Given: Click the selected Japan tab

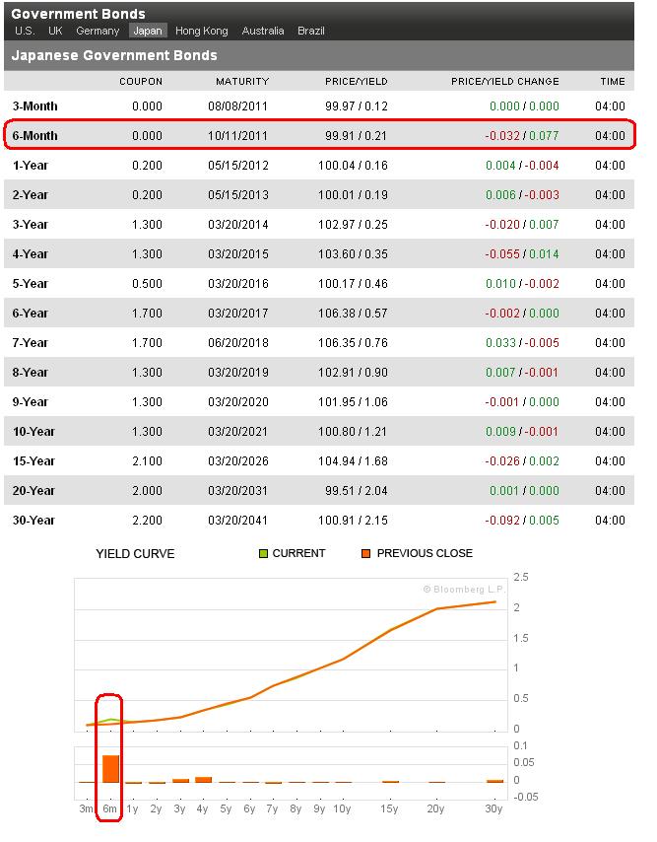Looking at the screenshot, I should click(148, 31).
